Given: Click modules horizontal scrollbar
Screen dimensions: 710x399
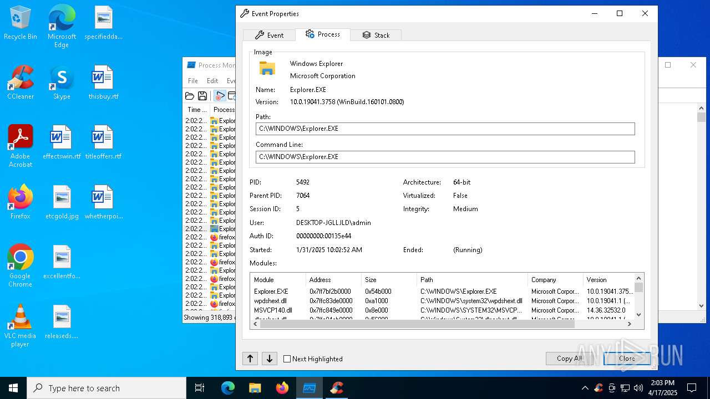Looking at the screenshot, I should (417, 324).
